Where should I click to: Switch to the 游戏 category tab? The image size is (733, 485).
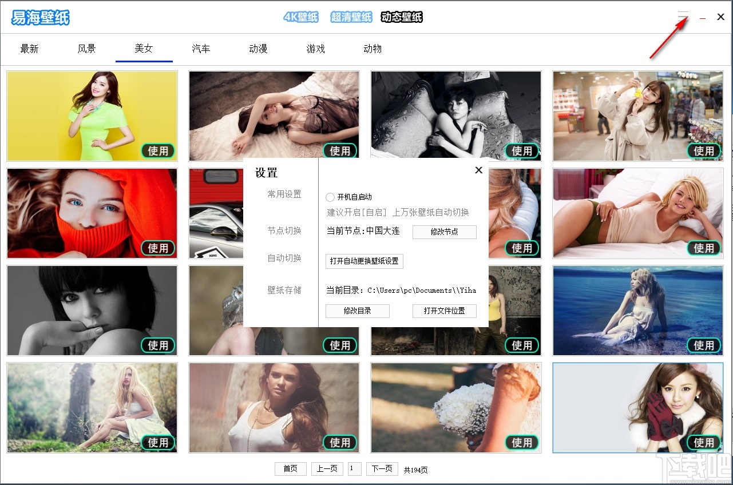pyautogui.click(x=315, y=49)
